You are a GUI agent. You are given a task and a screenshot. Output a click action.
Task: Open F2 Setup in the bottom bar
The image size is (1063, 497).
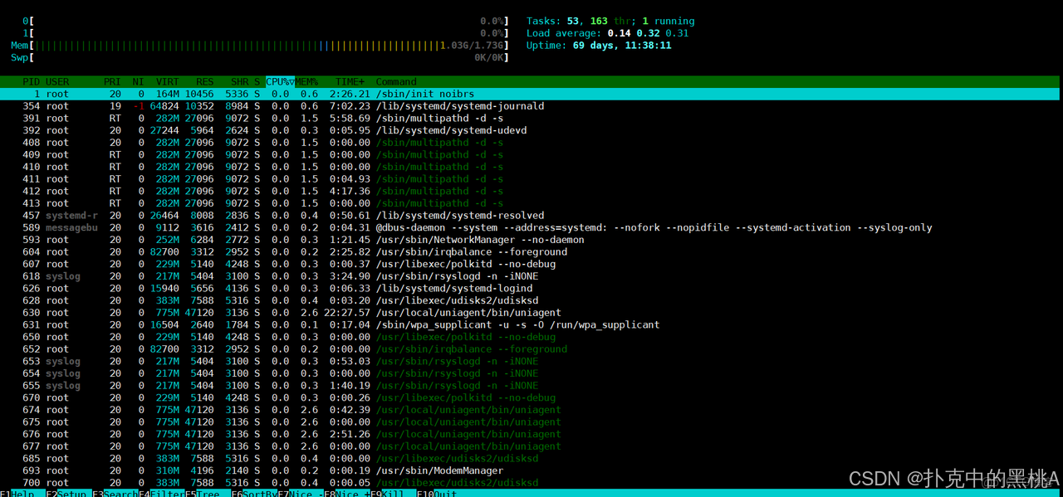[x=66, y=493]
